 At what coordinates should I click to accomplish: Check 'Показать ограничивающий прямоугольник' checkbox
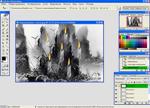click(35, 8)
